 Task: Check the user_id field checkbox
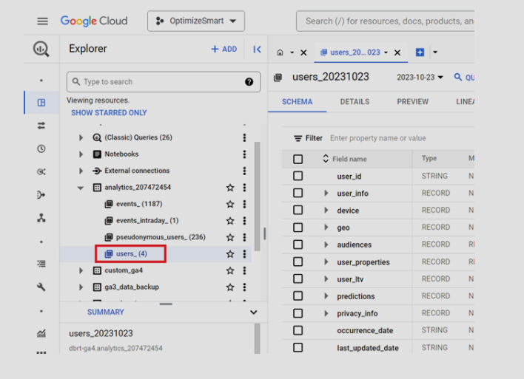click(x=298, y=176)
